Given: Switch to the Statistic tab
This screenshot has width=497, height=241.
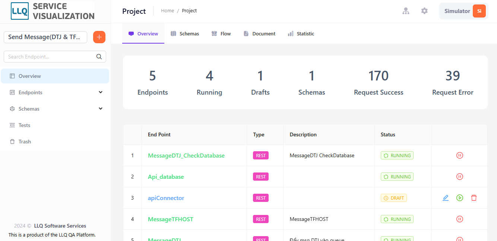Looking at the screenshot, I should (x=301, y=34).
